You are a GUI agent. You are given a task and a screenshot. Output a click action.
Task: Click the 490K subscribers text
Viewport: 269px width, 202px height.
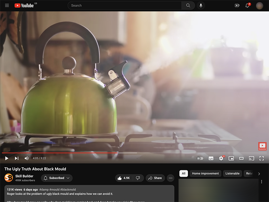[x=25, y=180]
